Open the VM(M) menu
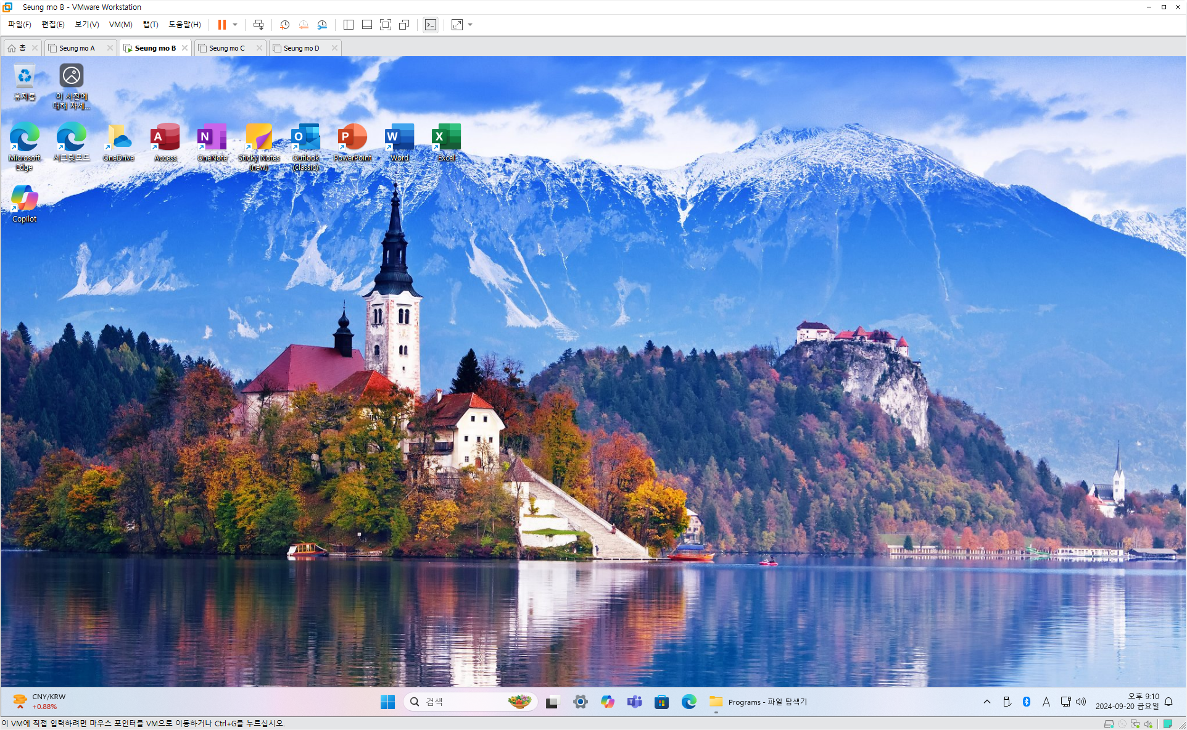 pyautogui.click(x=120, y=25)
